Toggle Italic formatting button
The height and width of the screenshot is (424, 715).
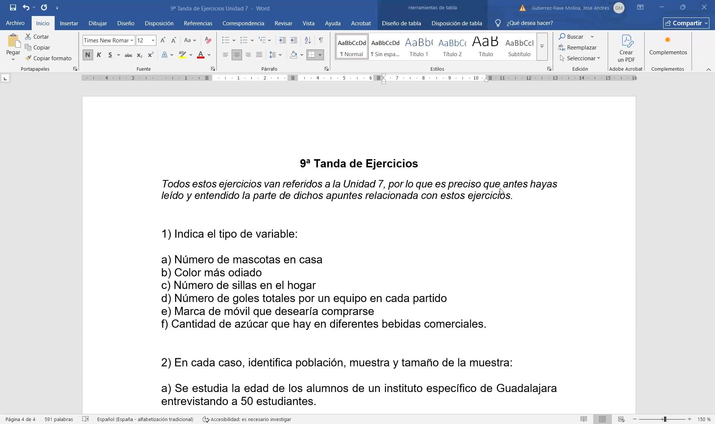(x=99, y=55)
